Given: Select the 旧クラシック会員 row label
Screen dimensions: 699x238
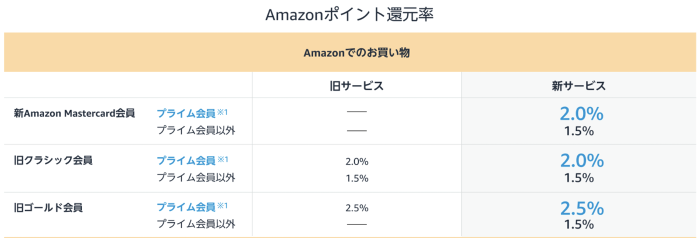Looking at the screenshot, I should click(54, 160).
